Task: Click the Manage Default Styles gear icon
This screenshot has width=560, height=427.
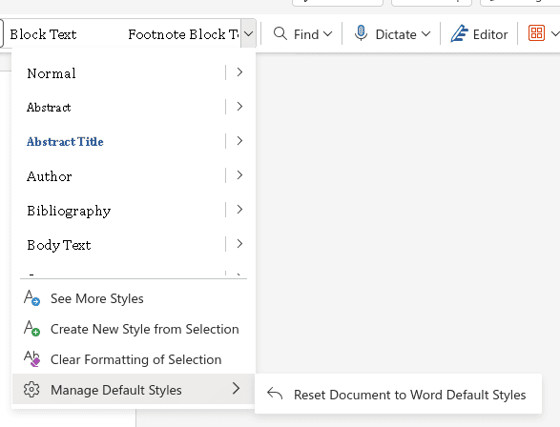Action: click(31, 390)
